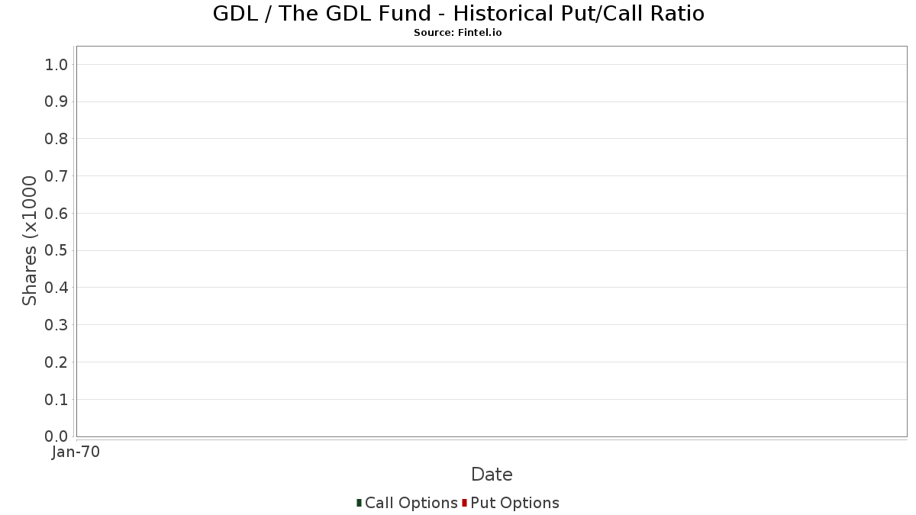This screenshot has width=916, height=515.
Task: Click the 1.0 y-axis tick label
Action: pyautogui.click(x=56, y=65)
